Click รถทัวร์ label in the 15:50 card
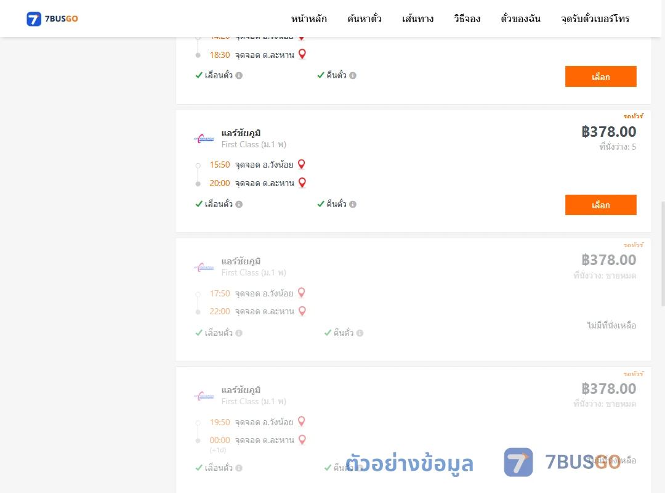 coord(633,116)
